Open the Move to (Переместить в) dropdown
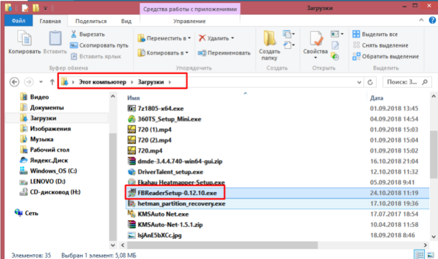The height and width of the screenshot is (259, 438). pyautogui.click(x=164, y=38)
